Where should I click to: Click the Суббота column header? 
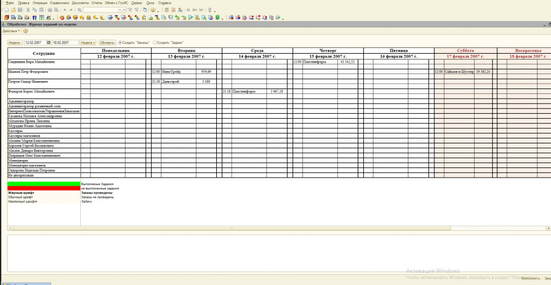coord(465,50)
